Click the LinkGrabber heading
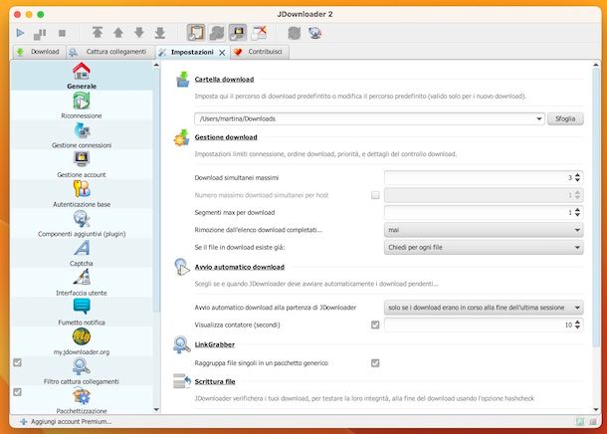 point(215,344)
